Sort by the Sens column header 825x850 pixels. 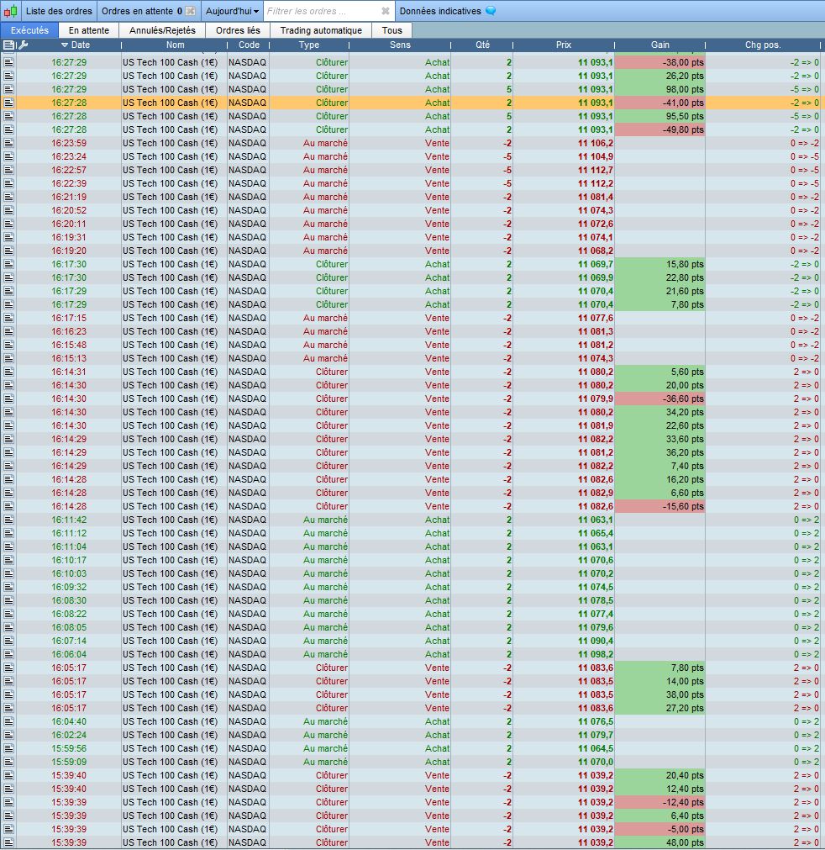[400, 45]
